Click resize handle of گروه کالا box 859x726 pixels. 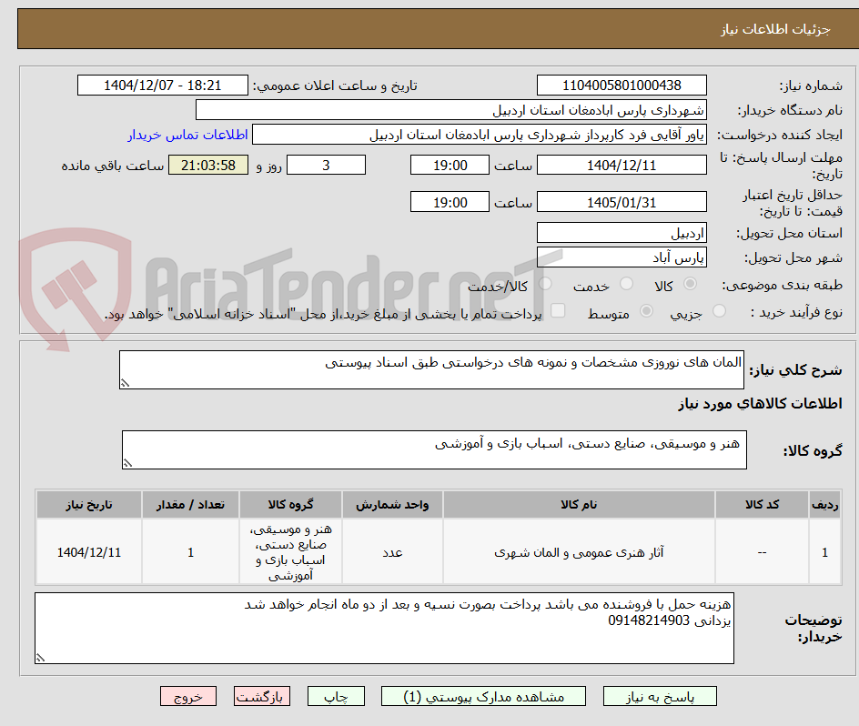[x=127, y=463]
